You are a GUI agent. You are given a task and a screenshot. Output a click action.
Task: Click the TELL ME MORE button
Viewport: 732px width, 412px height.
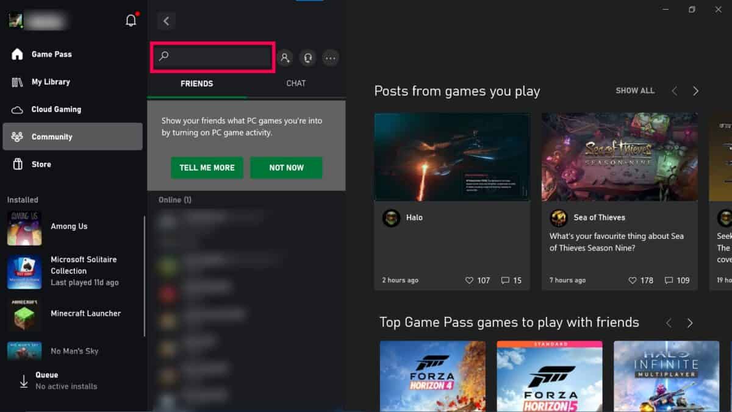coord(207,168)
